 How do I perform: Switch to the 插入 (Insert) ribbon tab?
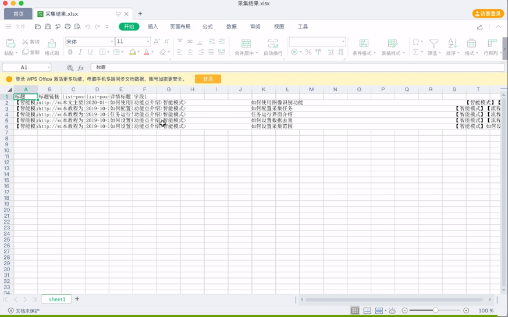click(152, 27)
